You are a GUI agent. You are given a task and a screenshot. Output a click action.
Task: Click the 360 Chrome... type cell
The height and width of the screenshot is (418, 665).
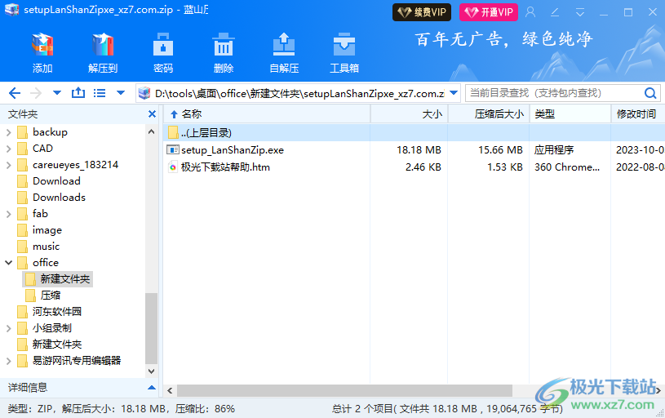(567, 167)
